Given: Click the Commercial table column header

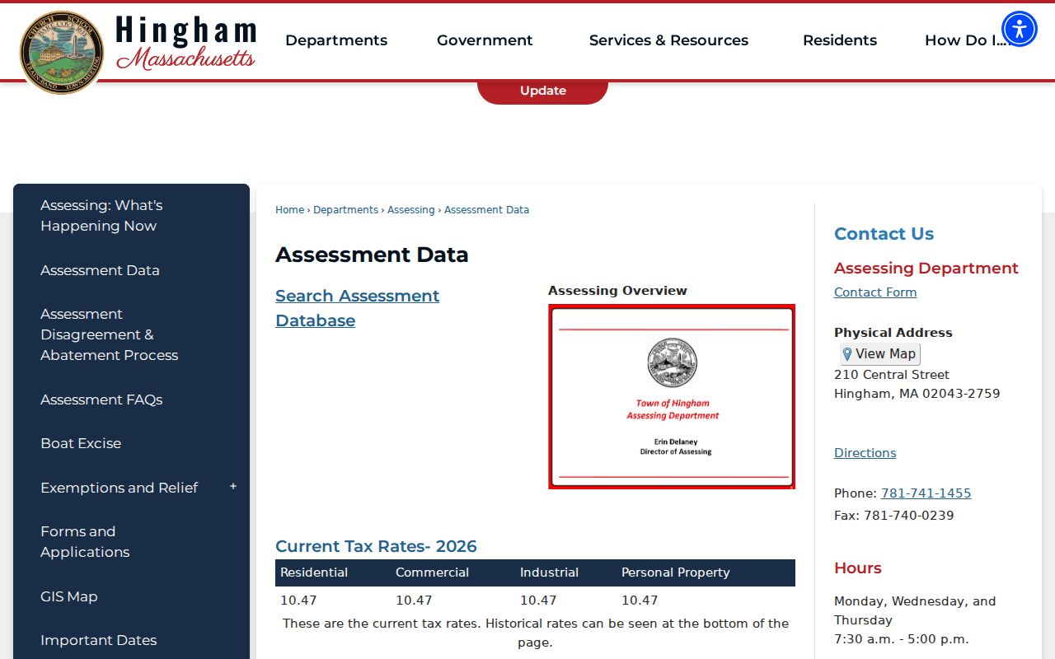Looking at the screenshot, I should (x=432, y=573).
